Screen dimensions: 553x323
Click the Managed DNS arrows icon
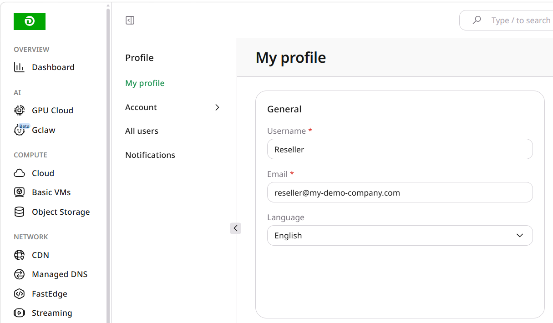(19, 274)
